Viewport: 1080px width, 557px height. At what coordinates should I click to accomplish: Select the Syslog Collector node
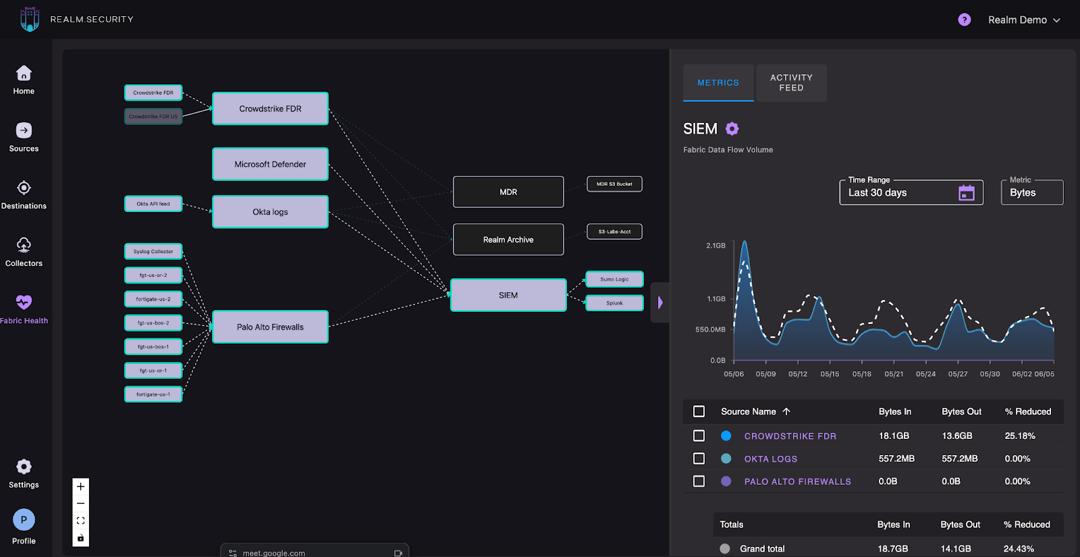click(153, 251)
